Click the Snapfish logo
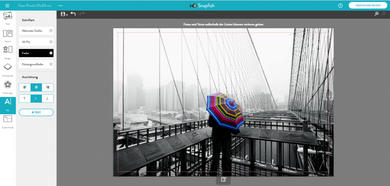The image size is (390, 186). (202, 5)
